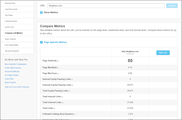Click info icon beside Page Authority

pos(58,61)
